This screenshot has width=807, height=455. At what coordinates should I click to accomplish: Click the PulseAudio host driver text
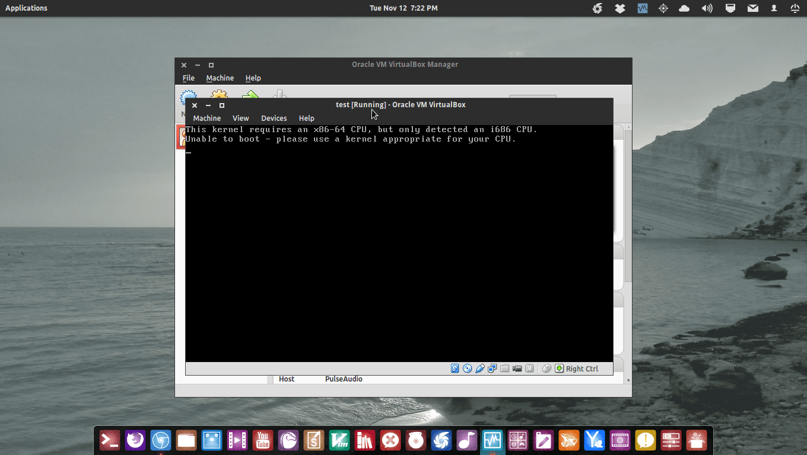[x=344, y=379]
